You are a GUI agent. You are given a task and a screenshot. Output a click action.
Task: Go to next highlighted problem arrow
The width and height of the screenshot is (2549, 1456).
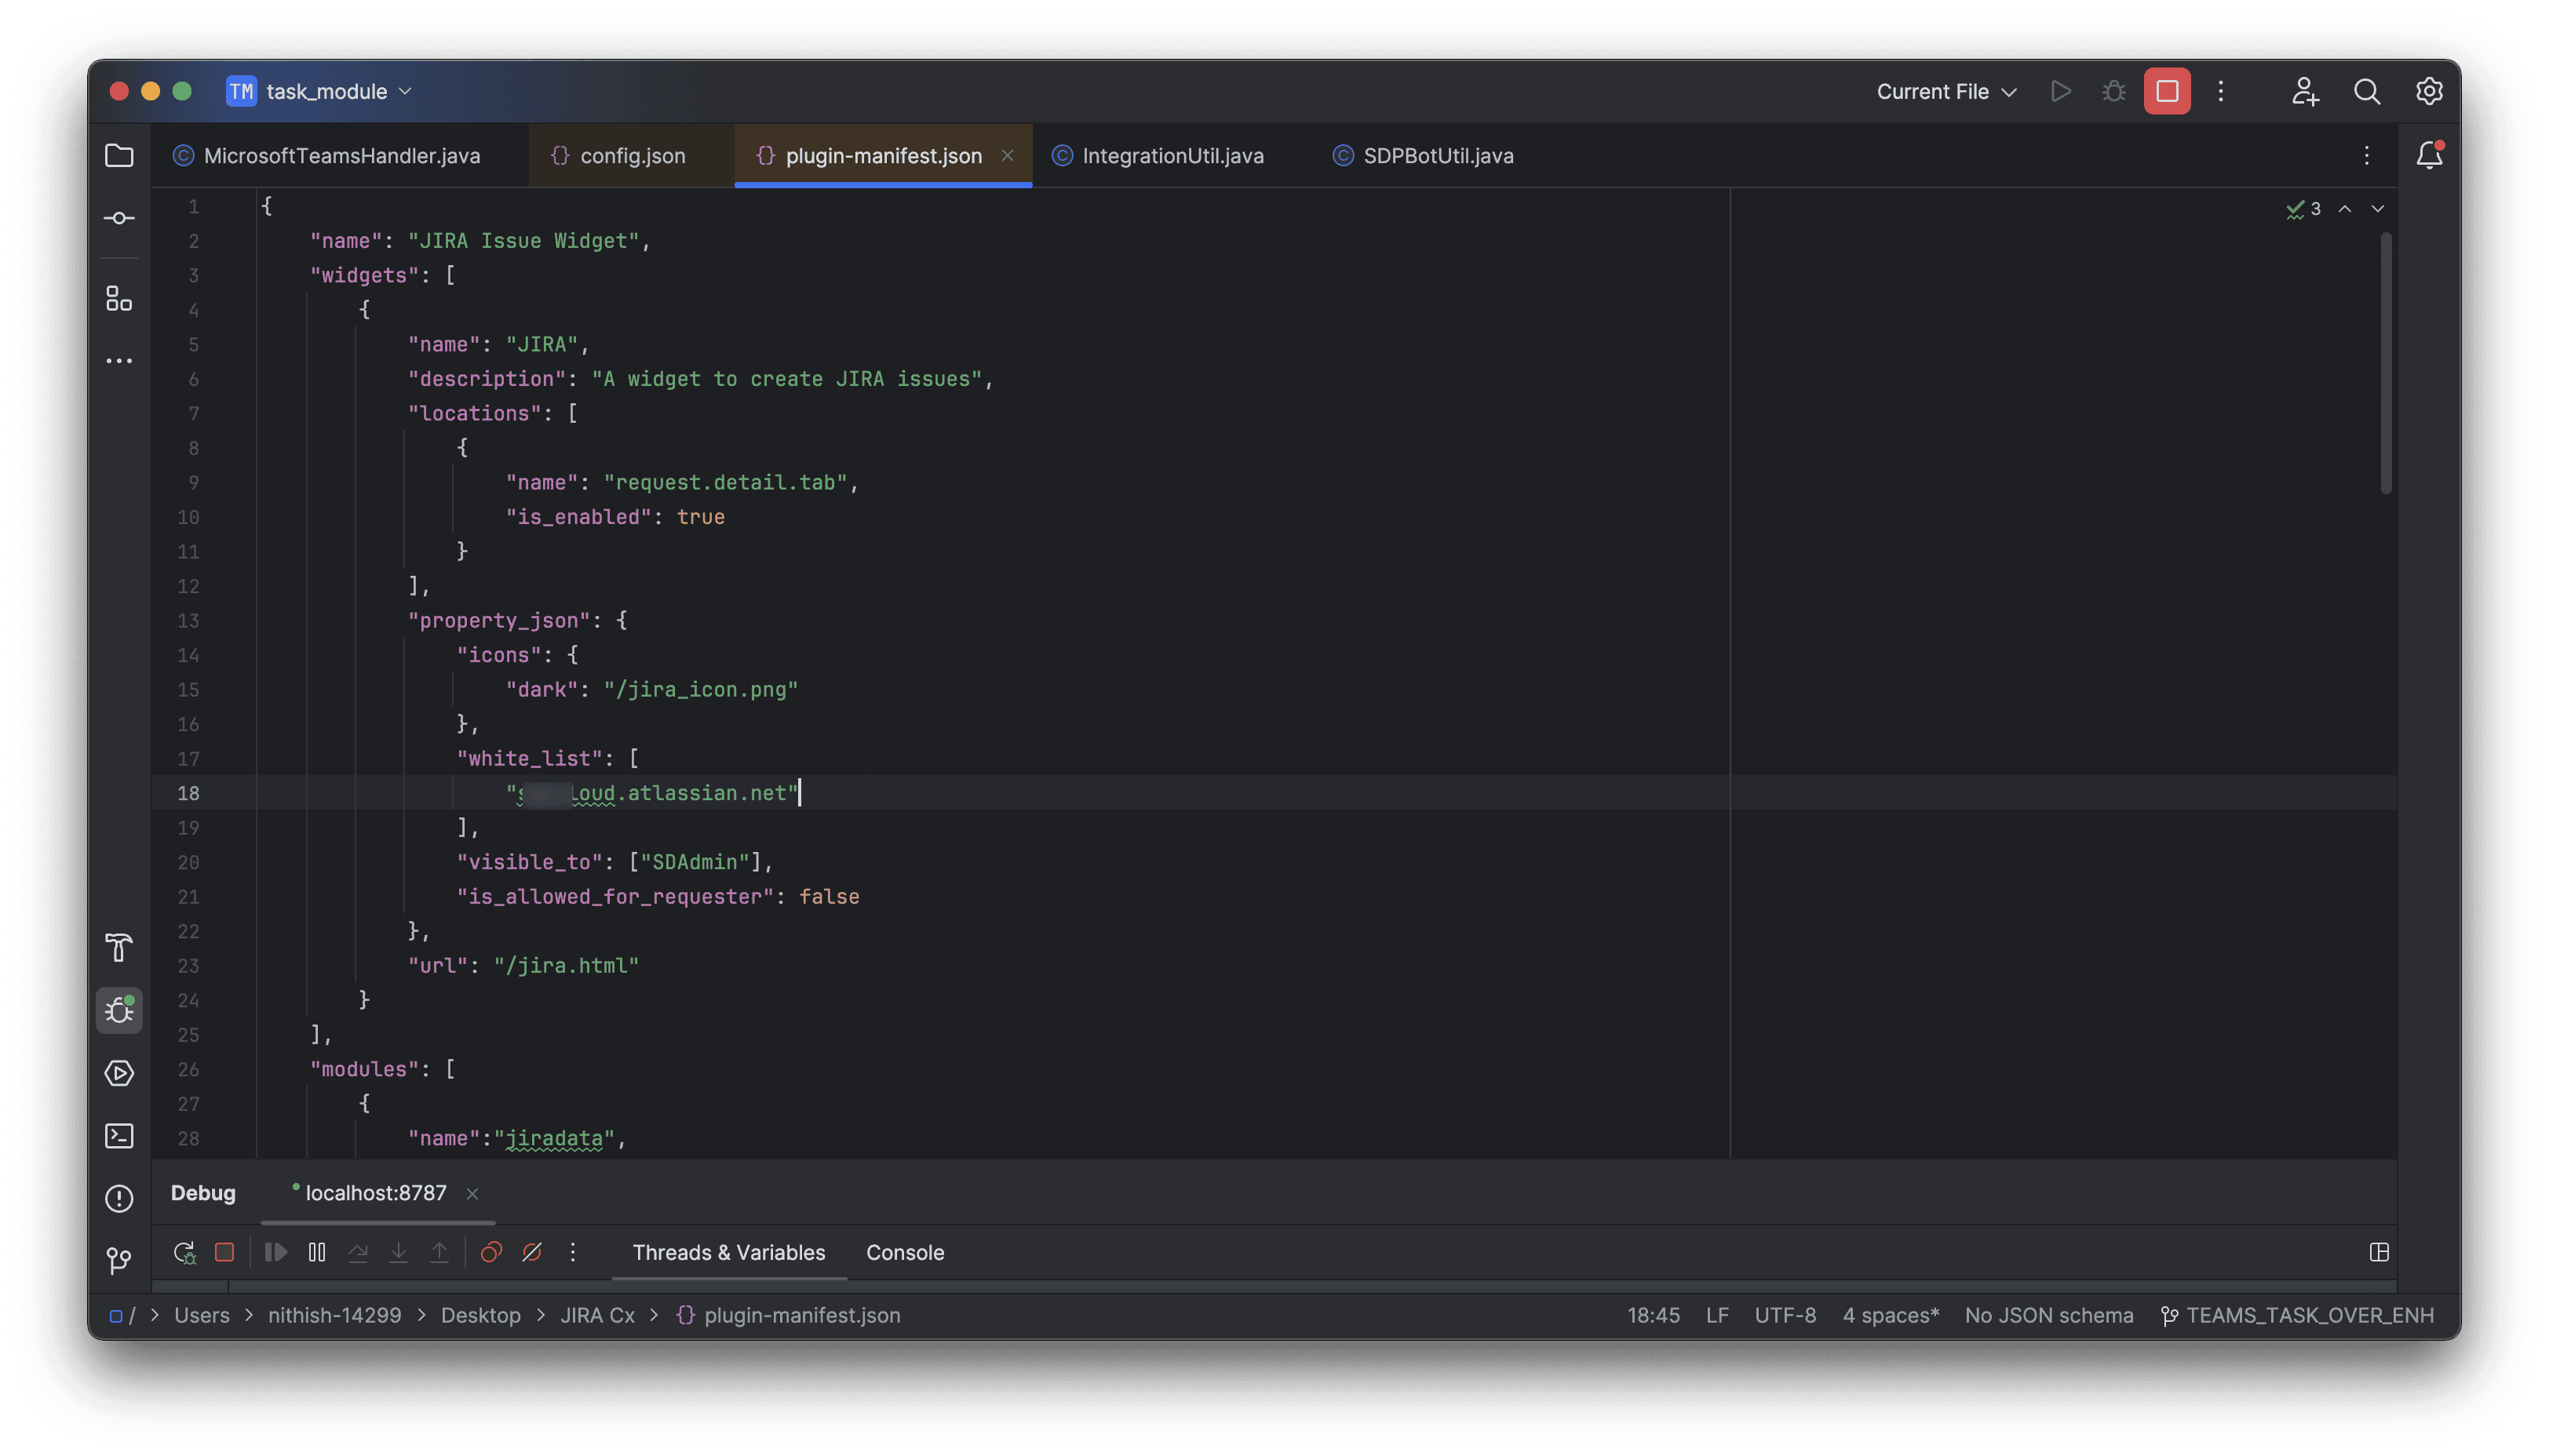2378,208
